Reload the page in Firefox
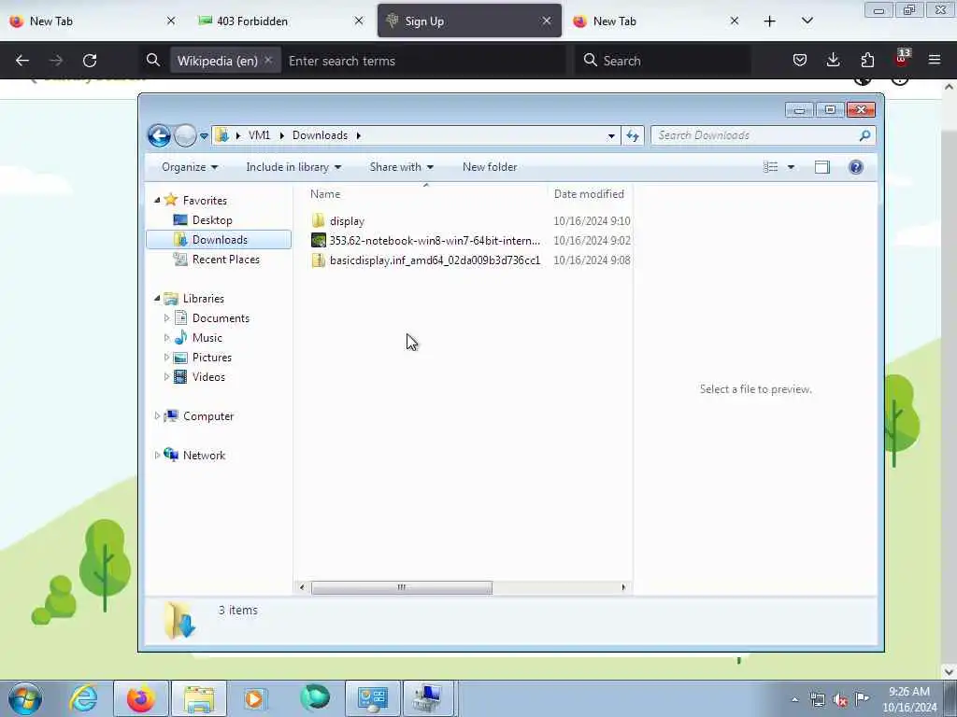The width and height of the screenshot is (957, 717). tap(90, 61)
